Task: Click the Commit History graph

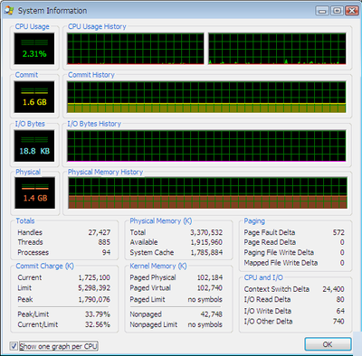Action: 206,97
